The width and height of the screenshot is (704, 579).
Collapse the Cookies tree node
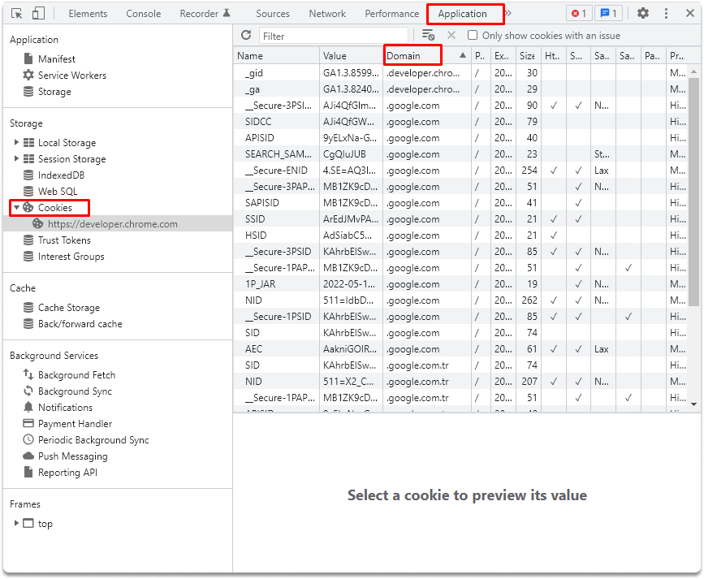coord(16,208)
